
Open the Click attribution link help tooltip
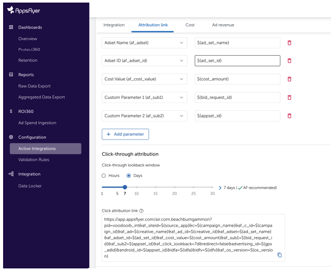pos(141,211)
